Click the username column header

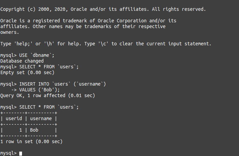pyautogui.click(x=41, y=118)
